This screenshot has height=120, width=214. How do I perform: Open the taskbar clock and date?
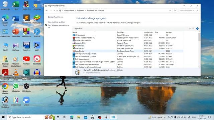click(201, 117)
